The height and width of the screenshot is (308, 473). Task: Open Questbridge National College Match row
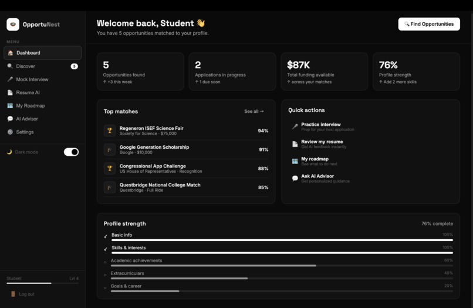tap(186, 188)
